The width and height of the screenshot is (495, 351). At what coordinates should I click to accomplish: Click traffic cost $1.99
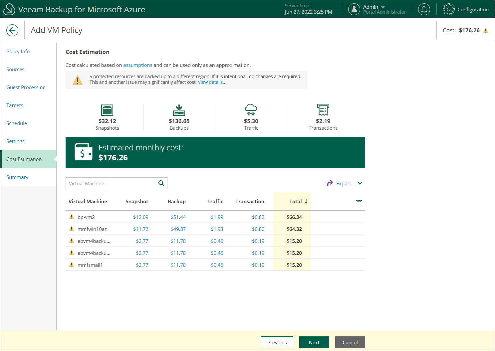217,217
